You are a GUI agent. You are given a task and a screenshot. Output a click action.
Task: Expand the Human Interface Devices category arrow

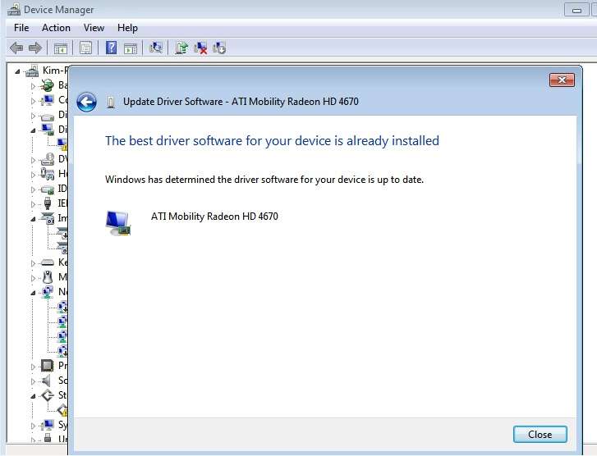(33, 175)
